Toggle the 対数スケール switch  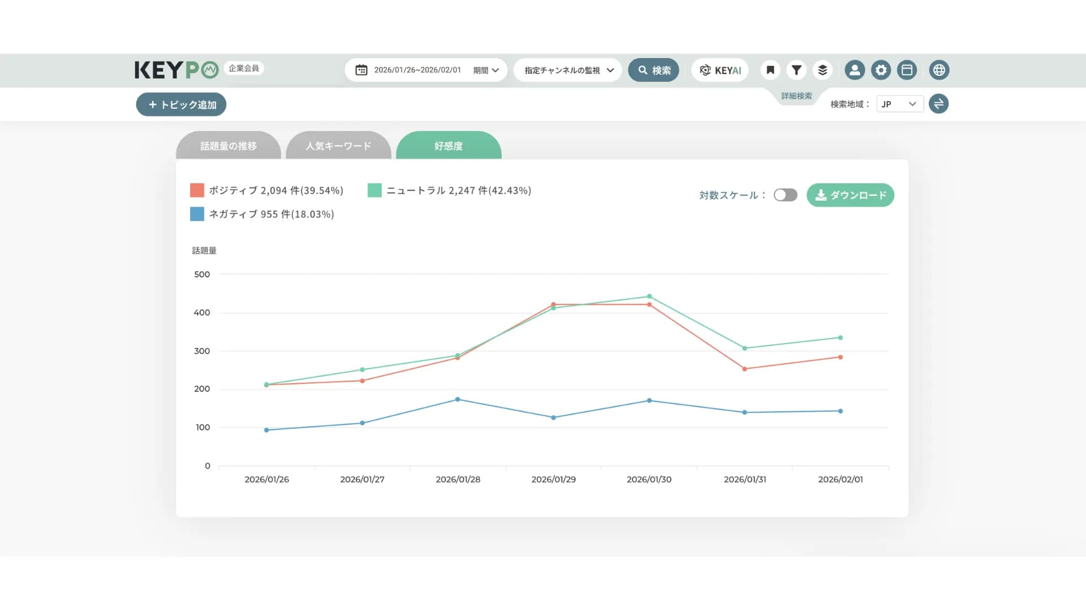[785, 195]
